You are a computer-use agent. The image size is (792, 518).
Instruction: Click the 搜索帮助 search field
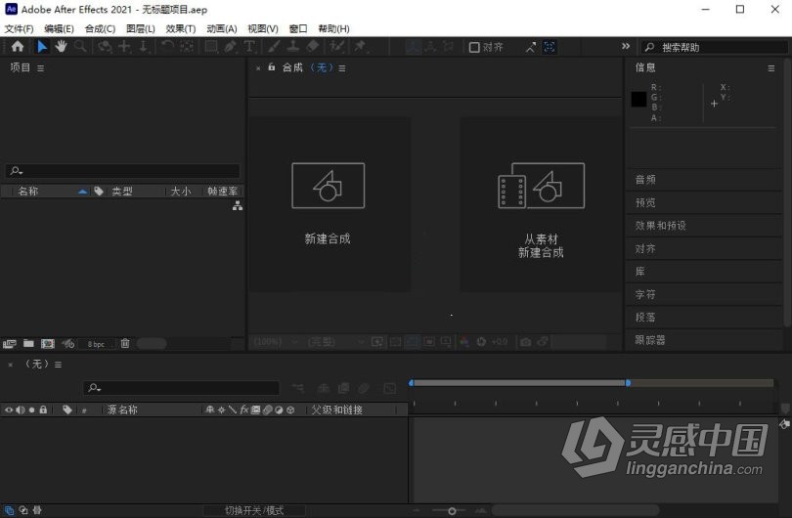coord(715,48)
